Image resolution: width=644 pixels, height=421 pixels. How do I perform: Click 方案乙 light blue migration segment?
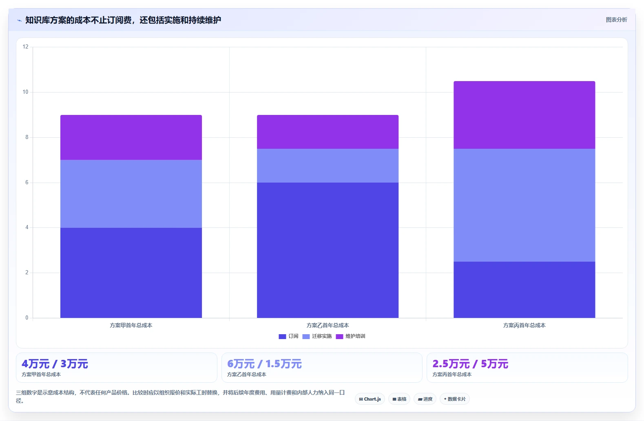coord(328,165)
